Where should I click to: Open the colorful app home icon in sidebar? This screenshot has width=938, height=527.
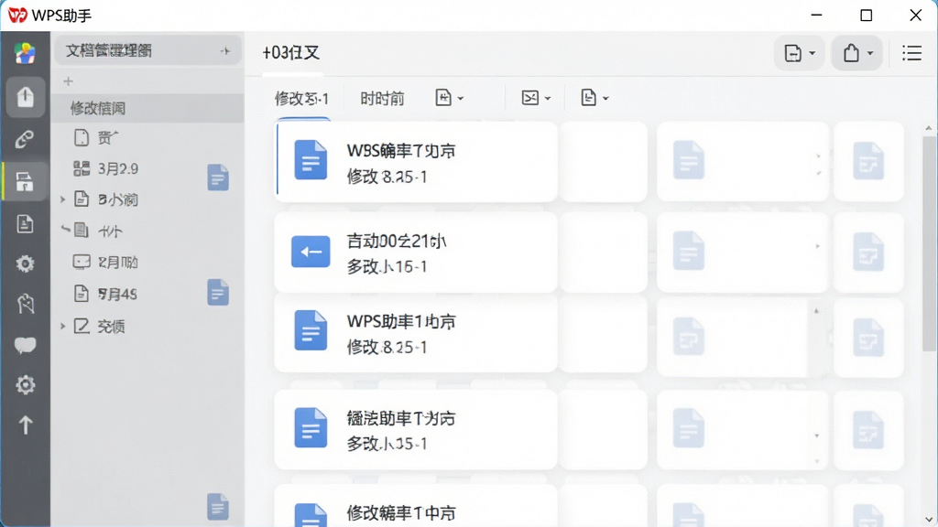25,53
